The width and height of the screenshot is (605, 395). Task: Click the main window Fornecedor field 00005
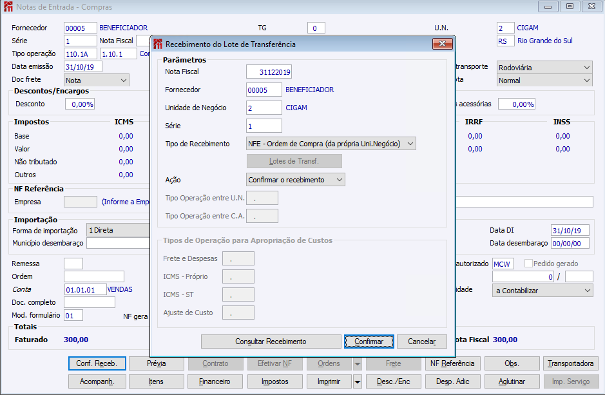tap(81, 28)
